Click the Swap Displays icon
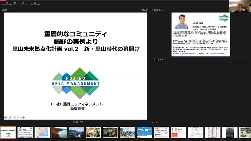Image resolution: width=251 pixels, height=141 pixels. pos(23,3)
